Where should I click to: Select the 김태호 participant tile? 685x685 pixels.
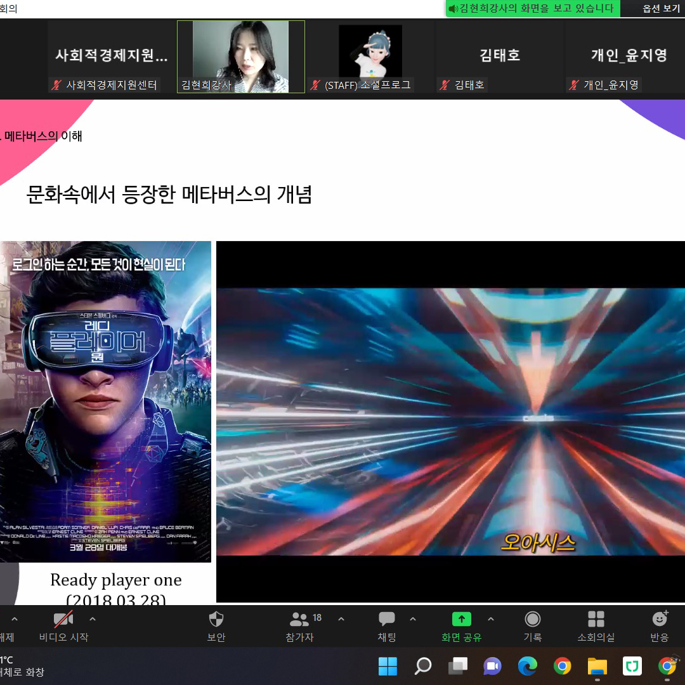pos(500,57)
